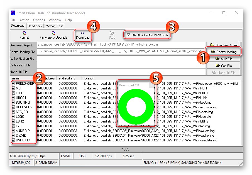
Task: Click the EMMC status bar field
Action: [66, 156]
